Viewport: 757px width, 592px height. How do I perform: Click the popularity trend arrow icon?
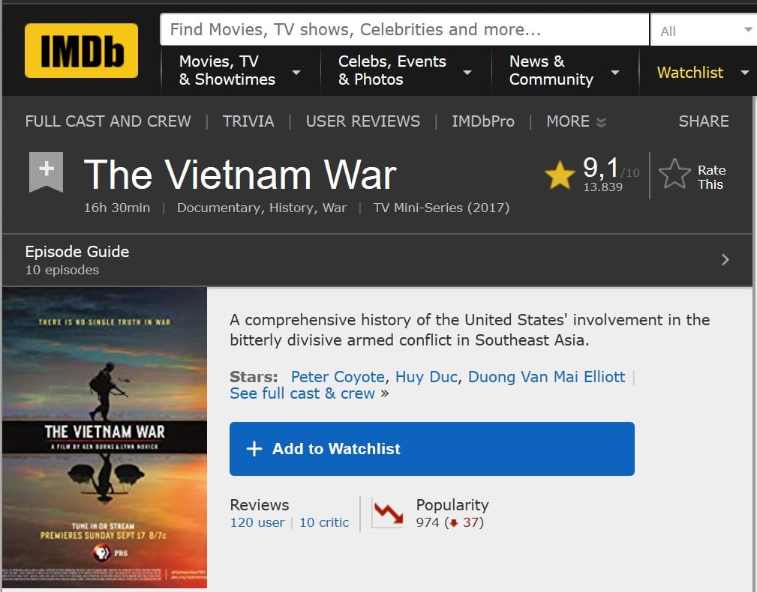[388, 513]
